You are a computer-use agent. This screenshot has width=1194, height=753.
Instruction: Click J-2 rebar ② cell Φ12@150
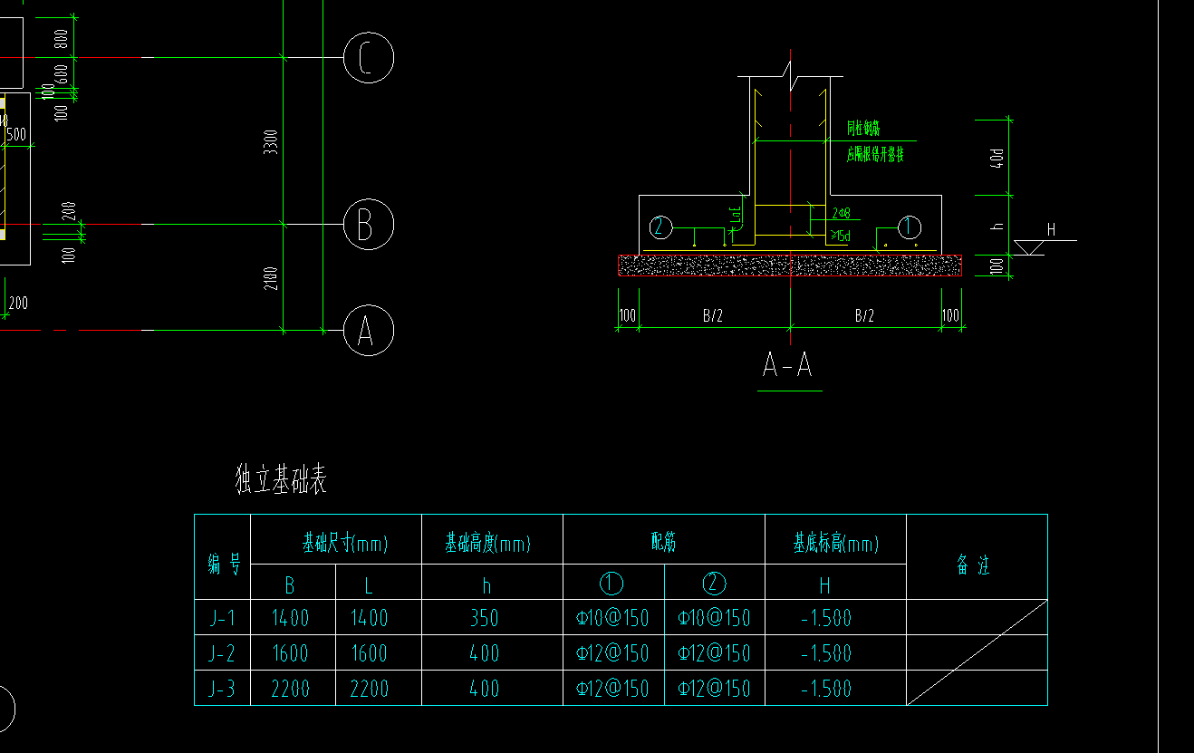(715, 653)
